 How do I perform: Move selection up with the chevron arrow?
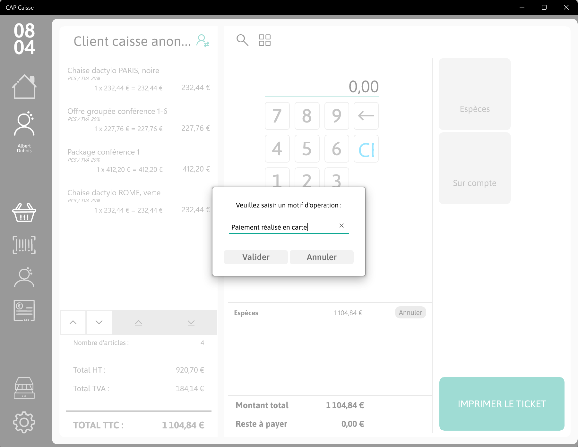pyautogui.click(x=73, y=322)
